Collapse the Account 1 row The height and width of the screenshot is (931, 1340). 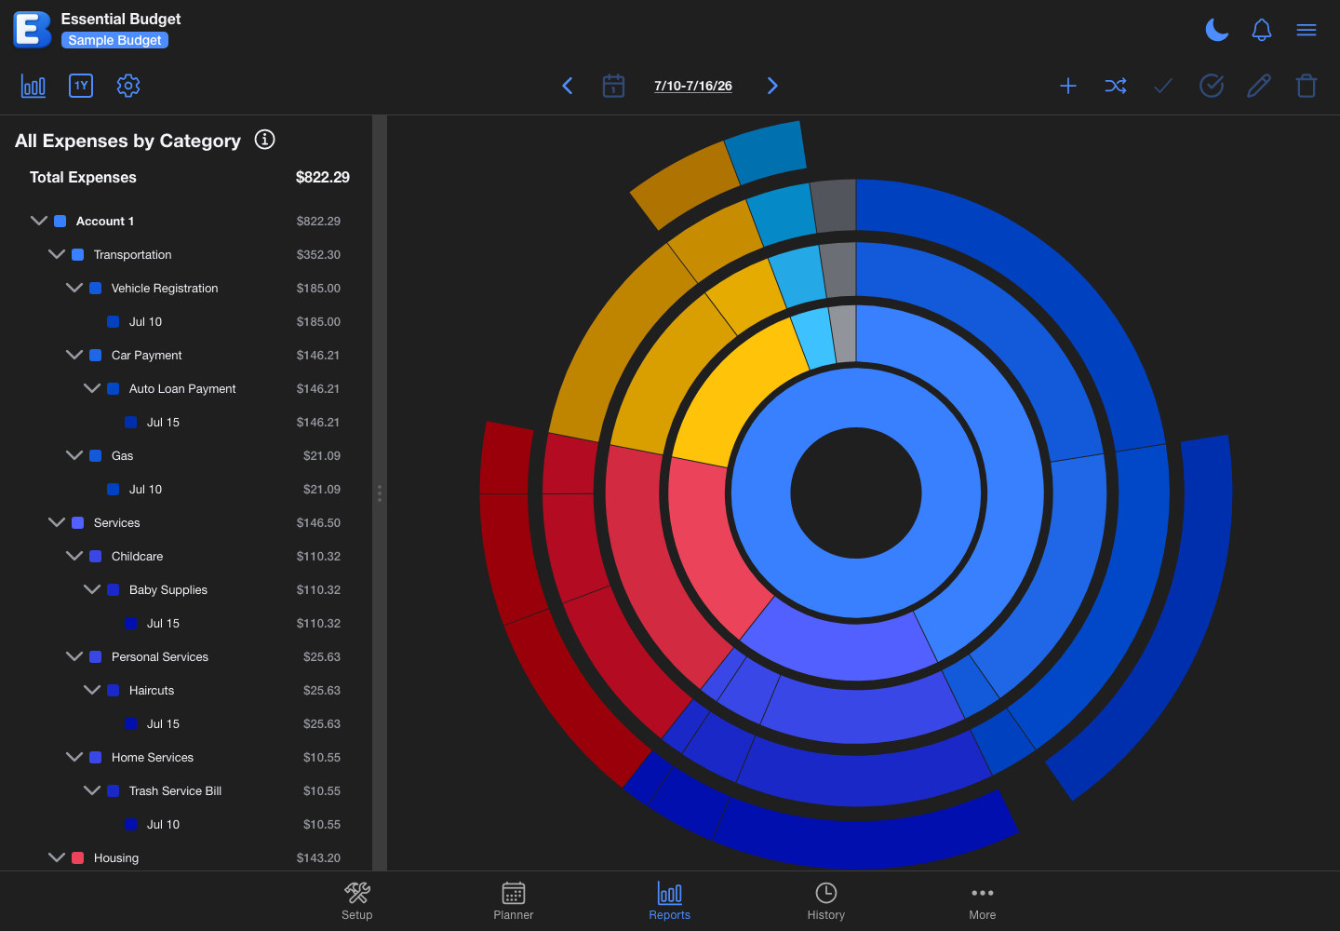pyautogui.click(x=39, y=221)
